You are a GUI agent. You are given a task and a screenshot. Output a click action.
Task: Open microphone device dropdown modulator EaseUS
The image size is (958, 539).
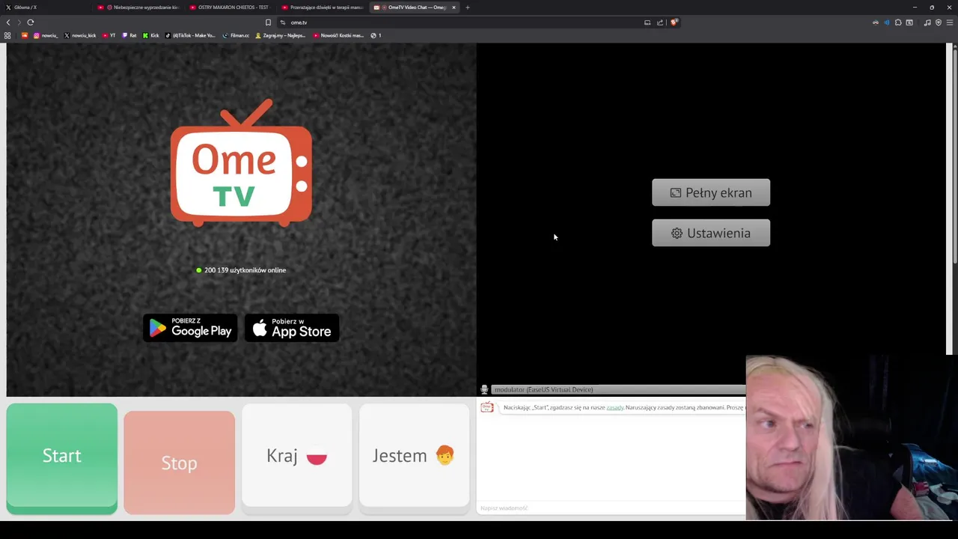tap(618, 389)
